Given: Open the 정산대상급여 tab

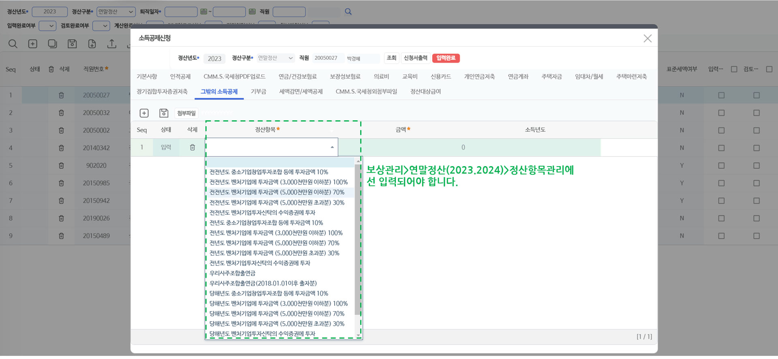Looking at the screenshot, I should pyautogui.click(x=425, y=92).
